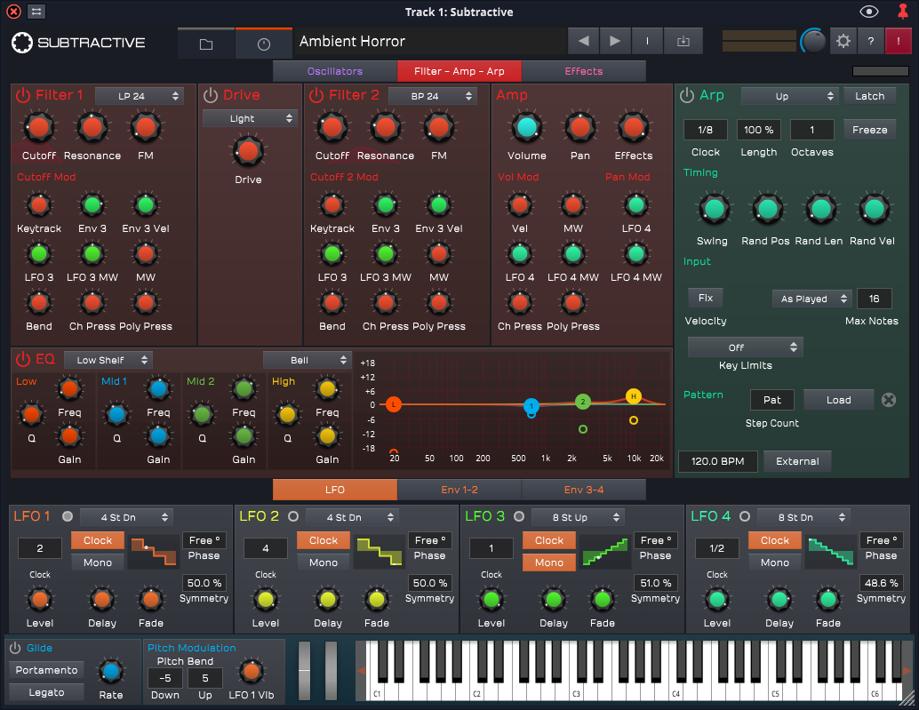
Task: Open the As Played dropdown
Action: pos(811,299)
